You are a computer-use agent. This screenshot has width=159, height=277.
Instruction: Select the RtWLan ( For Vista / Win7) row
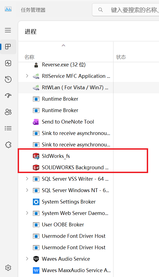(x=66, y=88)
